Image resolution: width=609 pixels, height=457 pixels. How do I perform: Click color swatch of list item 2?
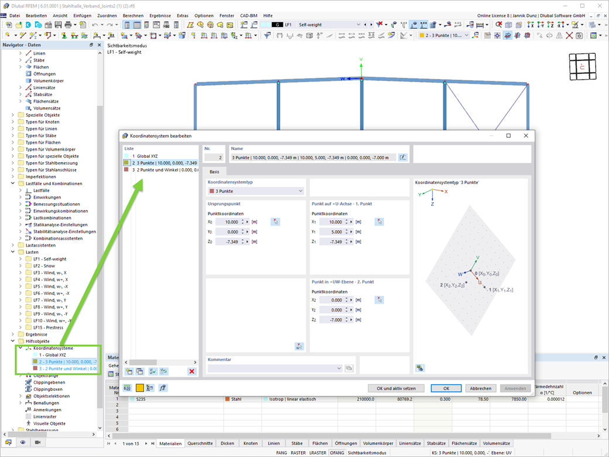pyautogui.click(x=126, y=163)
